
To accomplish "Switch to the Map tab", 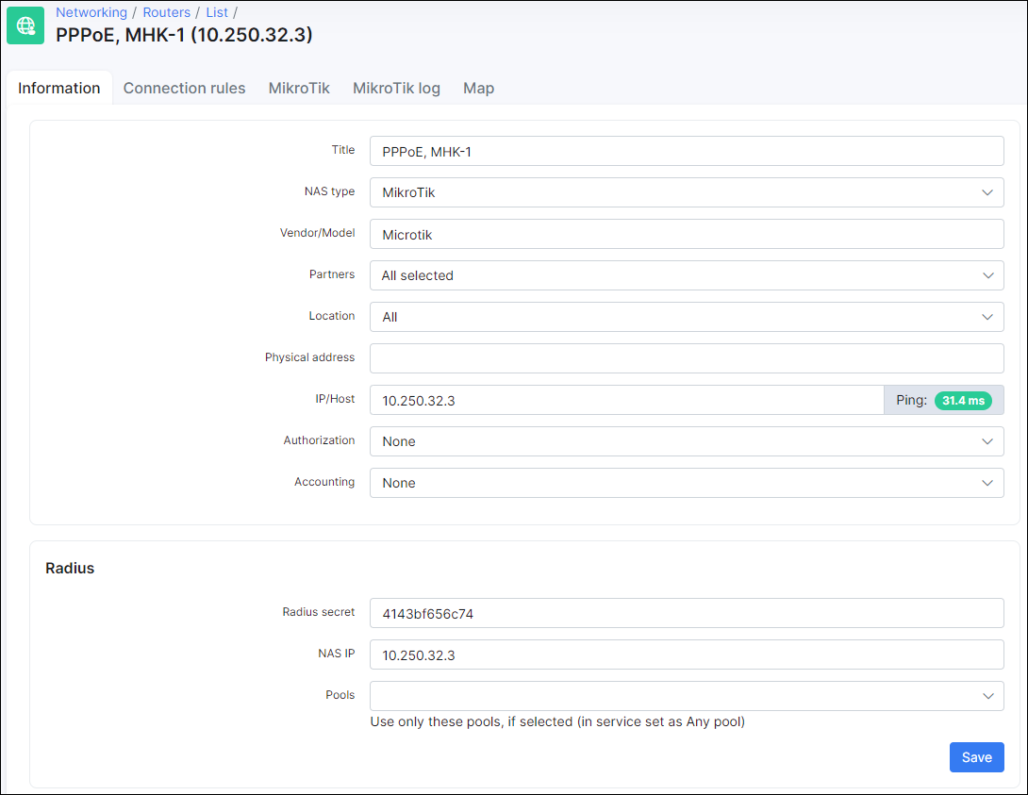I will tap(478, 88).
